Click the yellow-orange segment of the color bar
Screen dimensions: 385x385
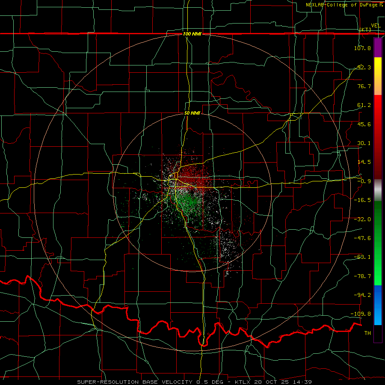click(378, 76)
